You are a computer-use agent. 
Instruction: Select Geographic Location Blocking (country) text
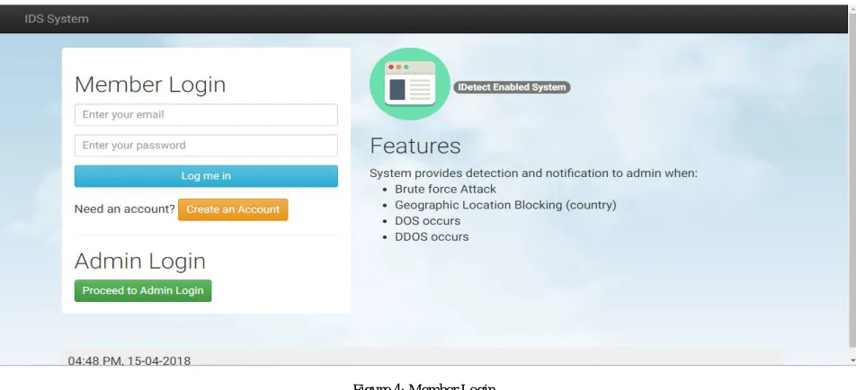[505, 205]
